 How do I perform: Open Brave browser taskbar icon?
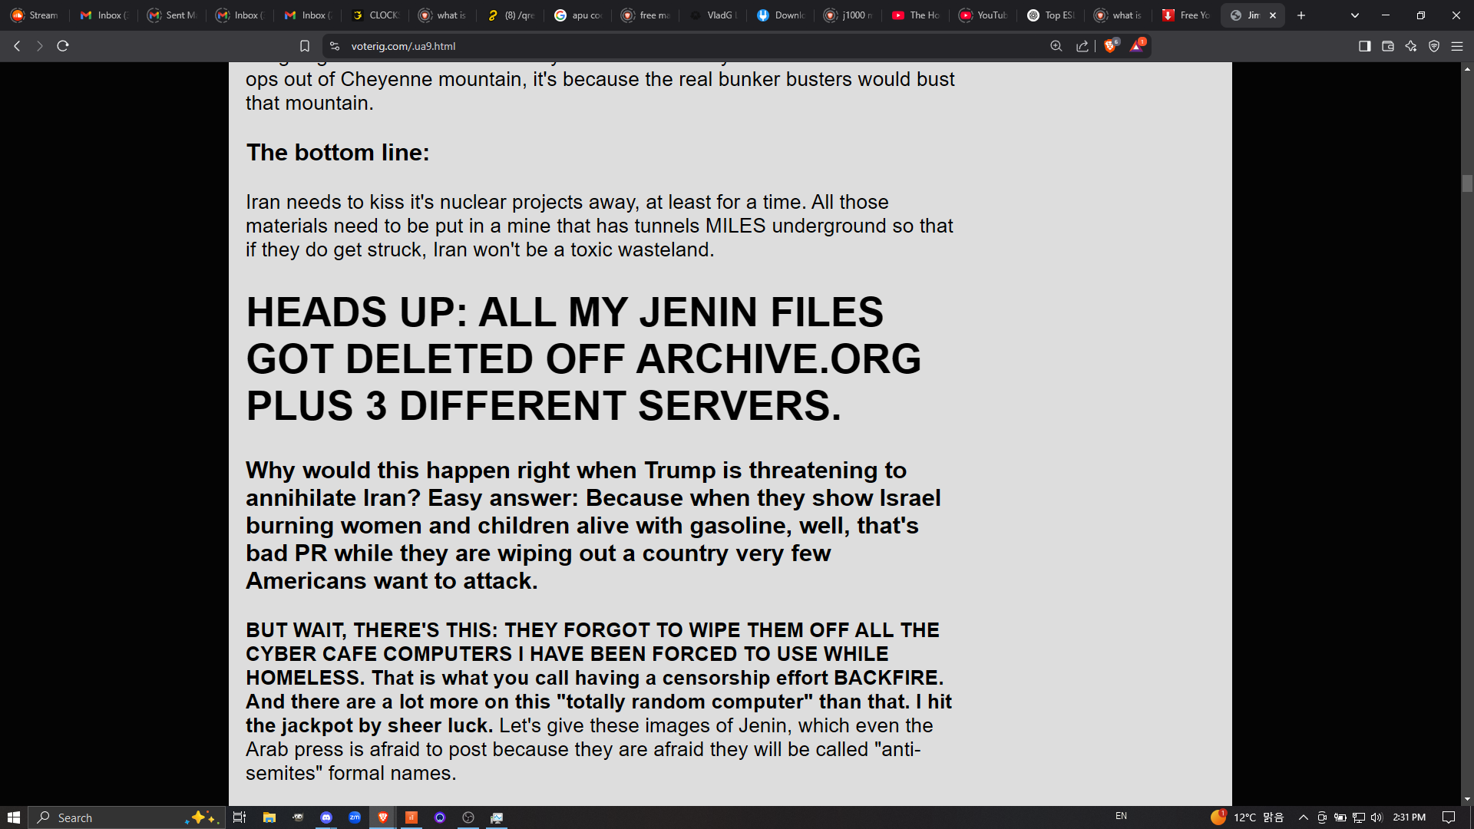383,817
